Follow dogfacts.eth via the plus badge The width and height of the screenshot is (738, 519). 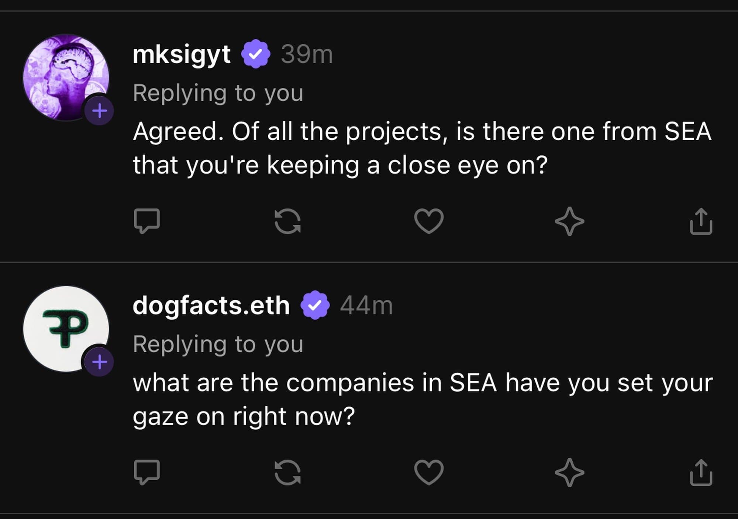pyautogui.click(x=100, y=363)
